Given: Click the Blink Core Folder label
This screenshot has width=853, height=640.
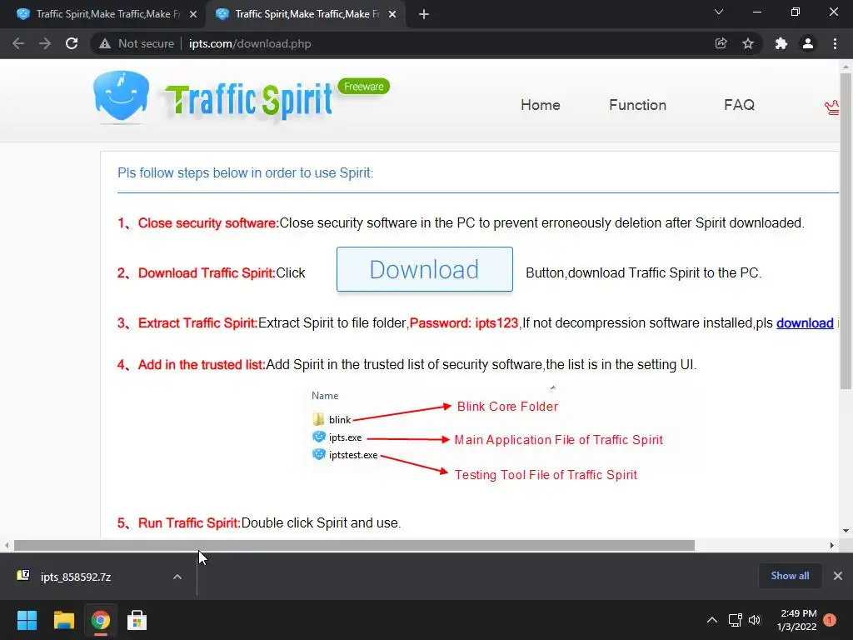Looking at the screenshot, I should click(x=507, y=407).
